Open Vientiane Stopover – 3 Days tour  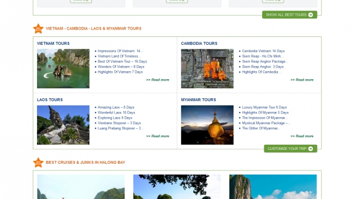click(119, 123)
